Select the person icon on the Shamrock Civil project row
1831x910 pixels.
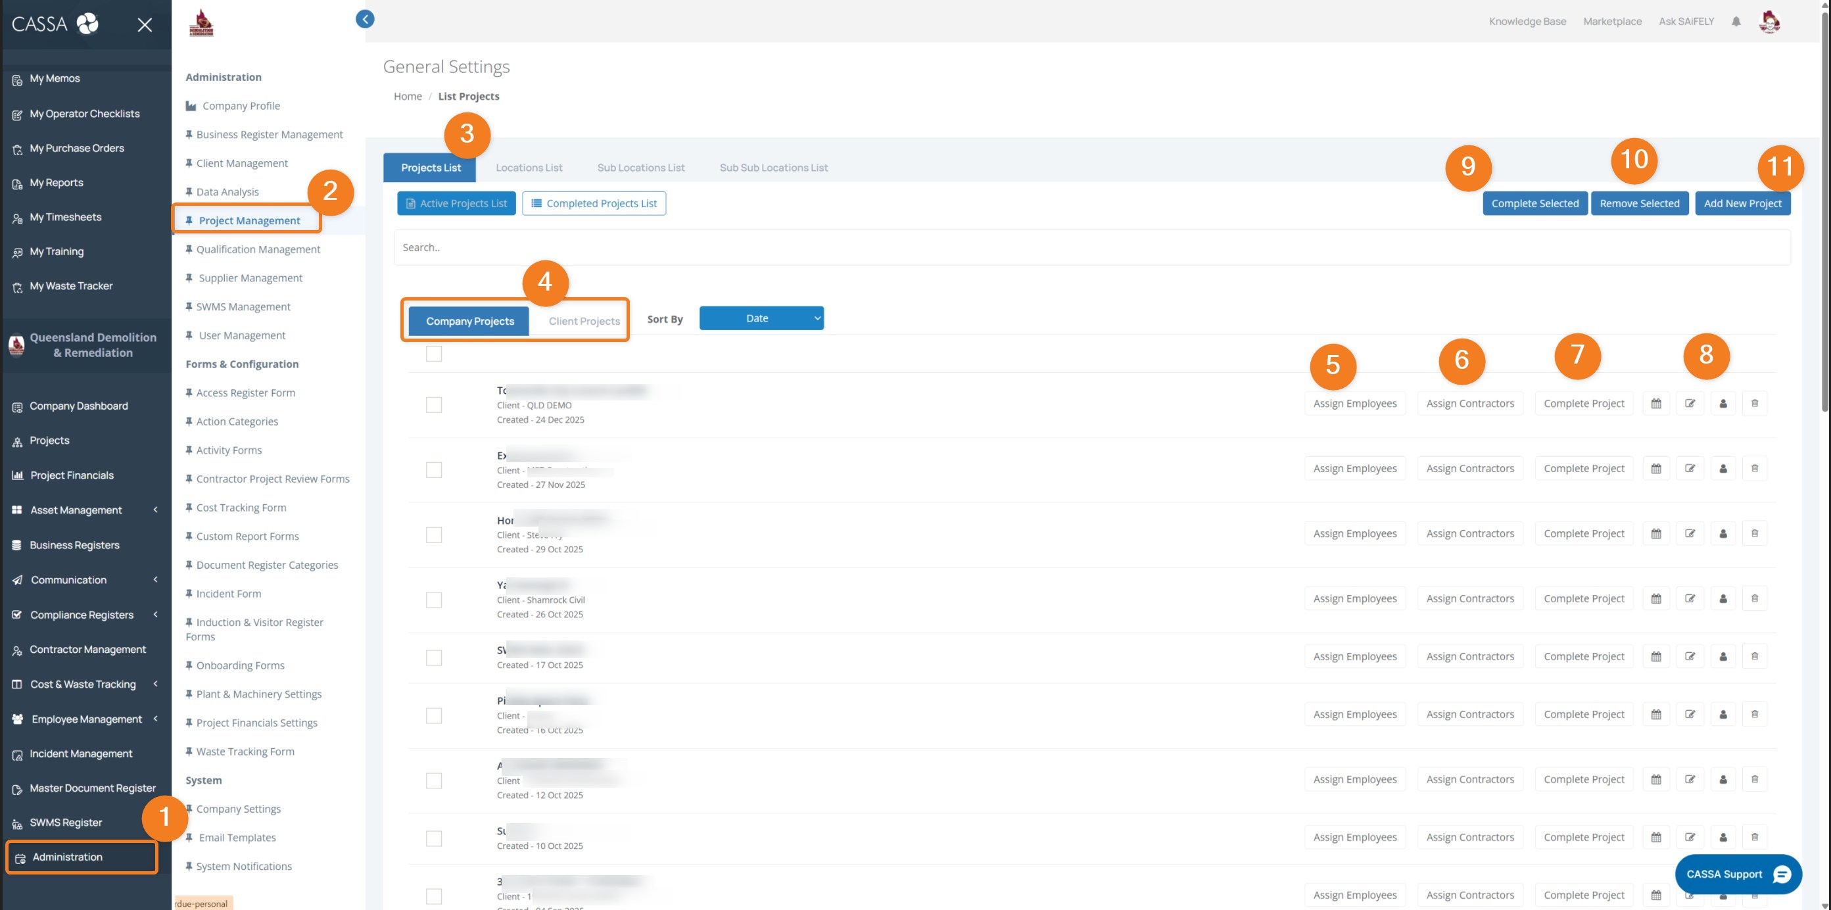coord(1723,598)
